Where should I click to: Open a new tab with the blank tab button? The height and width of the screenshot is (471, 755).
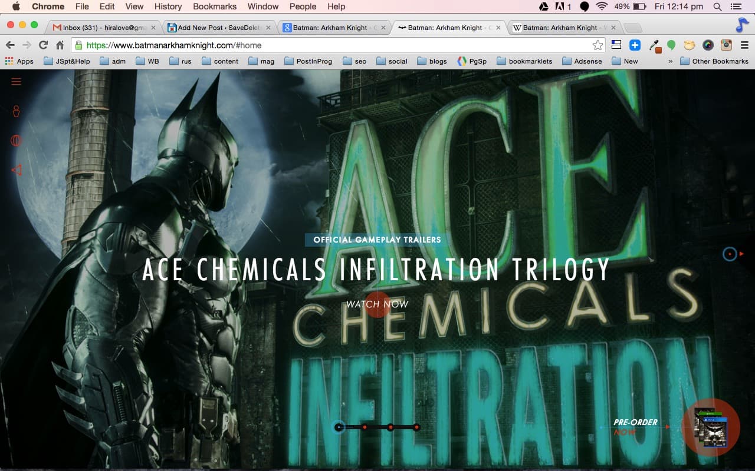(x=633, y=28)
